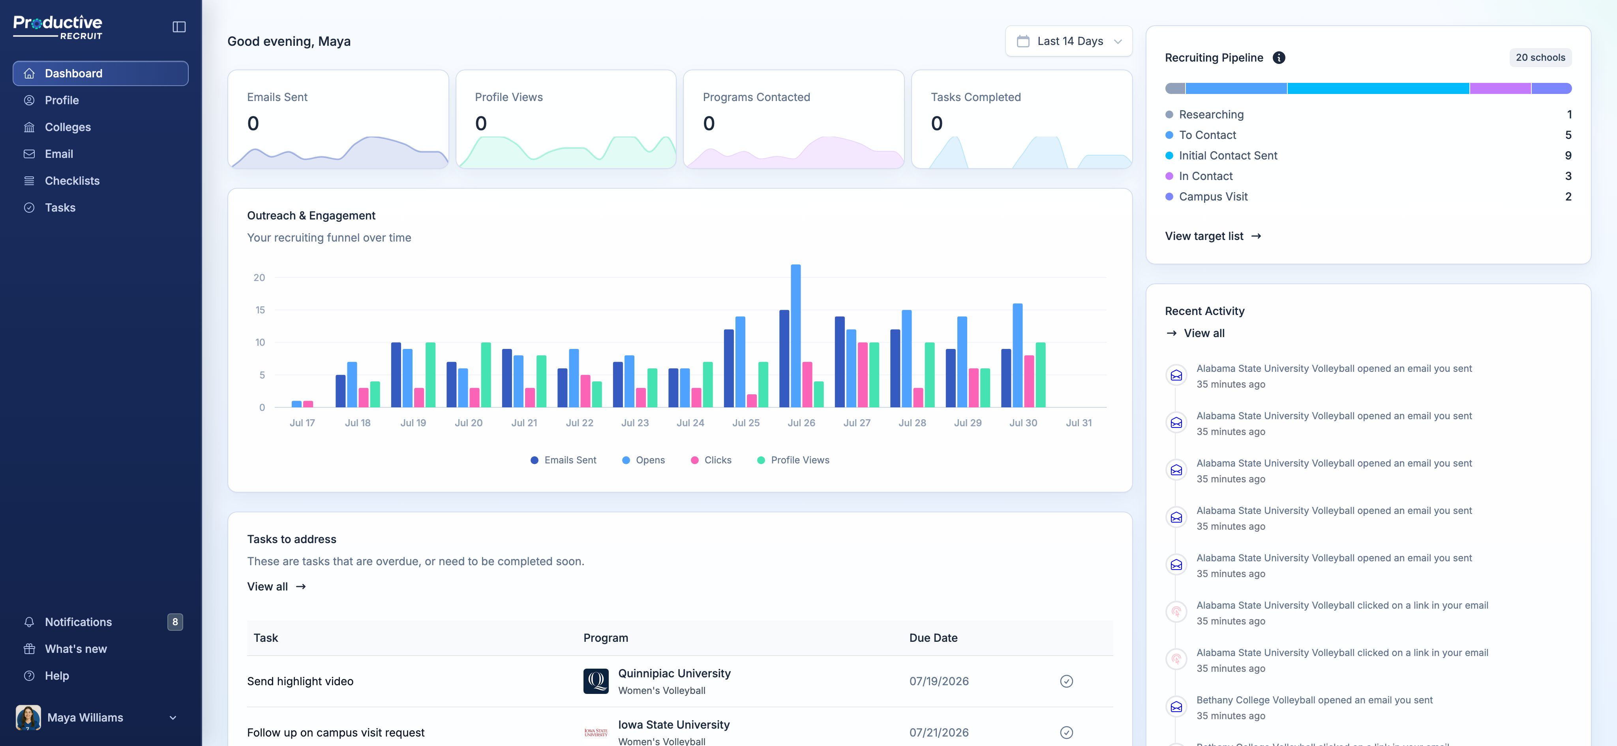
Task: Open the Last 14 Days date range dropdown
Action: pos(1068,41)
